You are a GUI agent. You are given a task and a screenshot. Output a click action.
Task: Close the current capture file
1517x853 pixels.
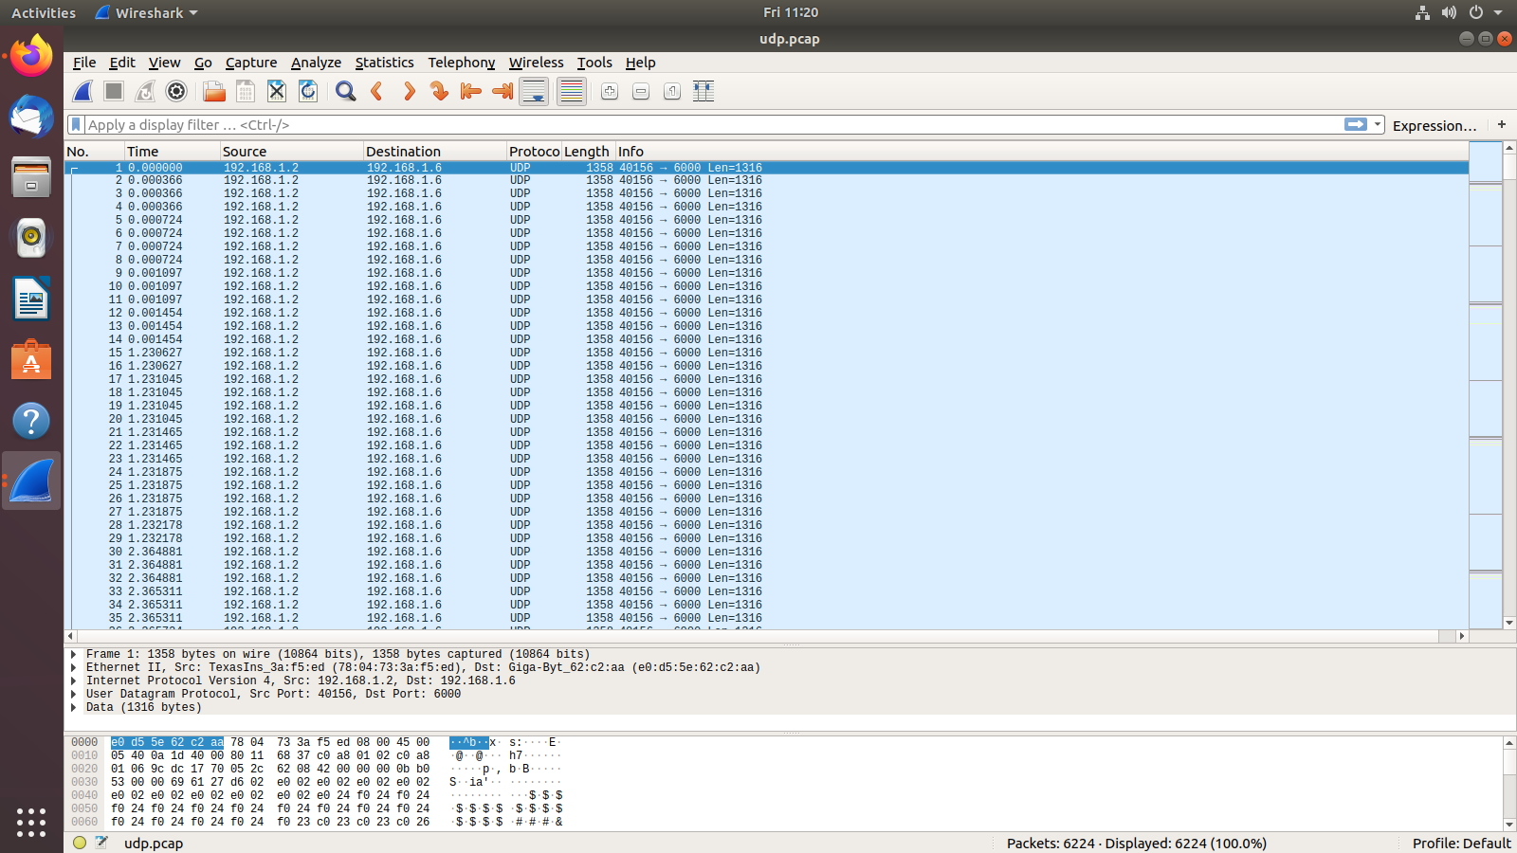[276, 91]
